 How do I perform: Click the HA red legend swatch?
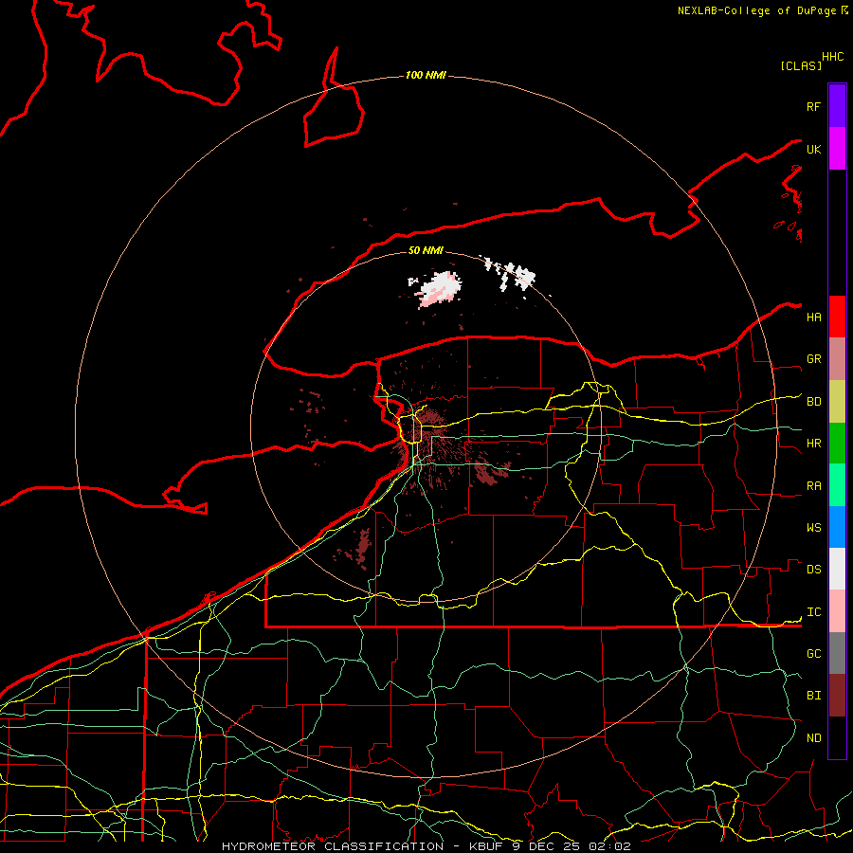coord(837,317)
